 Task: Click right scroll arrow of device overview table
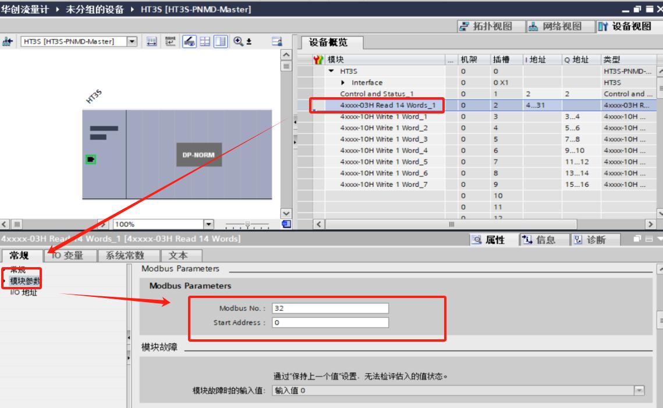(650, 224)
